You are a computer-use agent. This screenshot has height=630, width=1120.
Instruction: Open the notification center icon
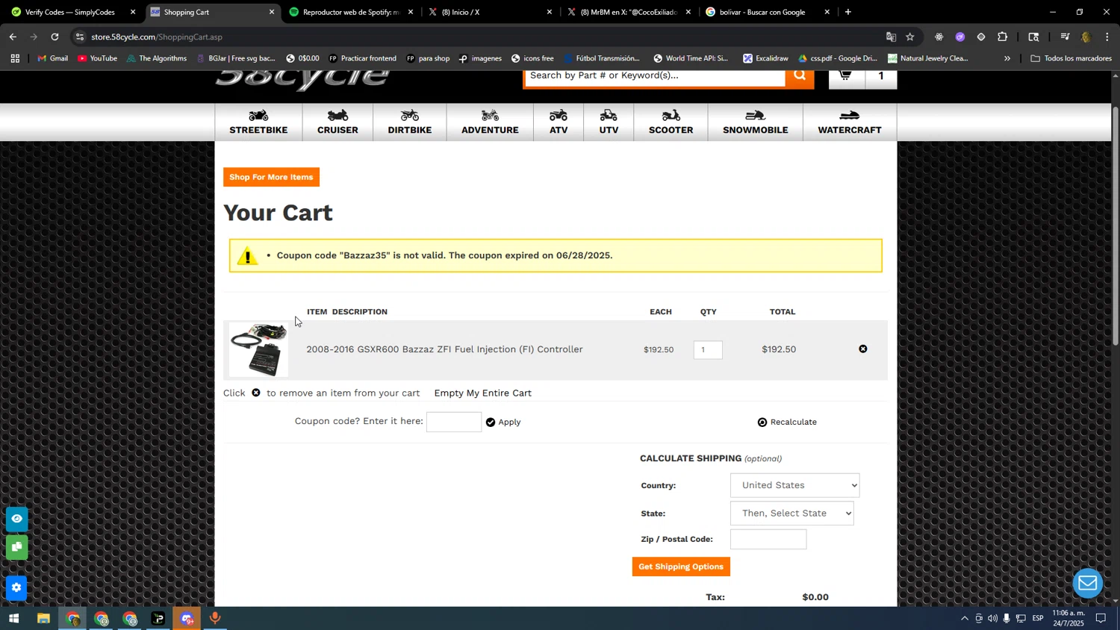point(1101,619)
